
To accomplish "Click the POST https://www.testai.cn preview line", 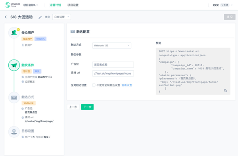I will pyautogui.click(x=179, y=51).
